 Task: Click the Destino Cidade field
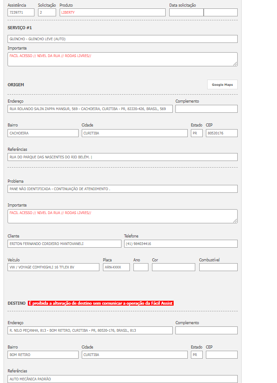pyautogui.click(x=135, y=355)
